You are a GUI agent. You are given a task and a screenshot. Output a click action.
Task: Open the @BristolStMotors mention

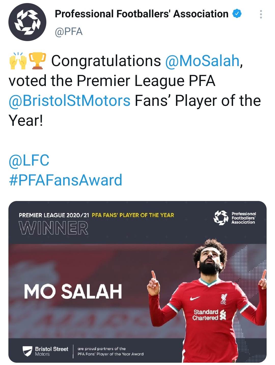(70, 100)
